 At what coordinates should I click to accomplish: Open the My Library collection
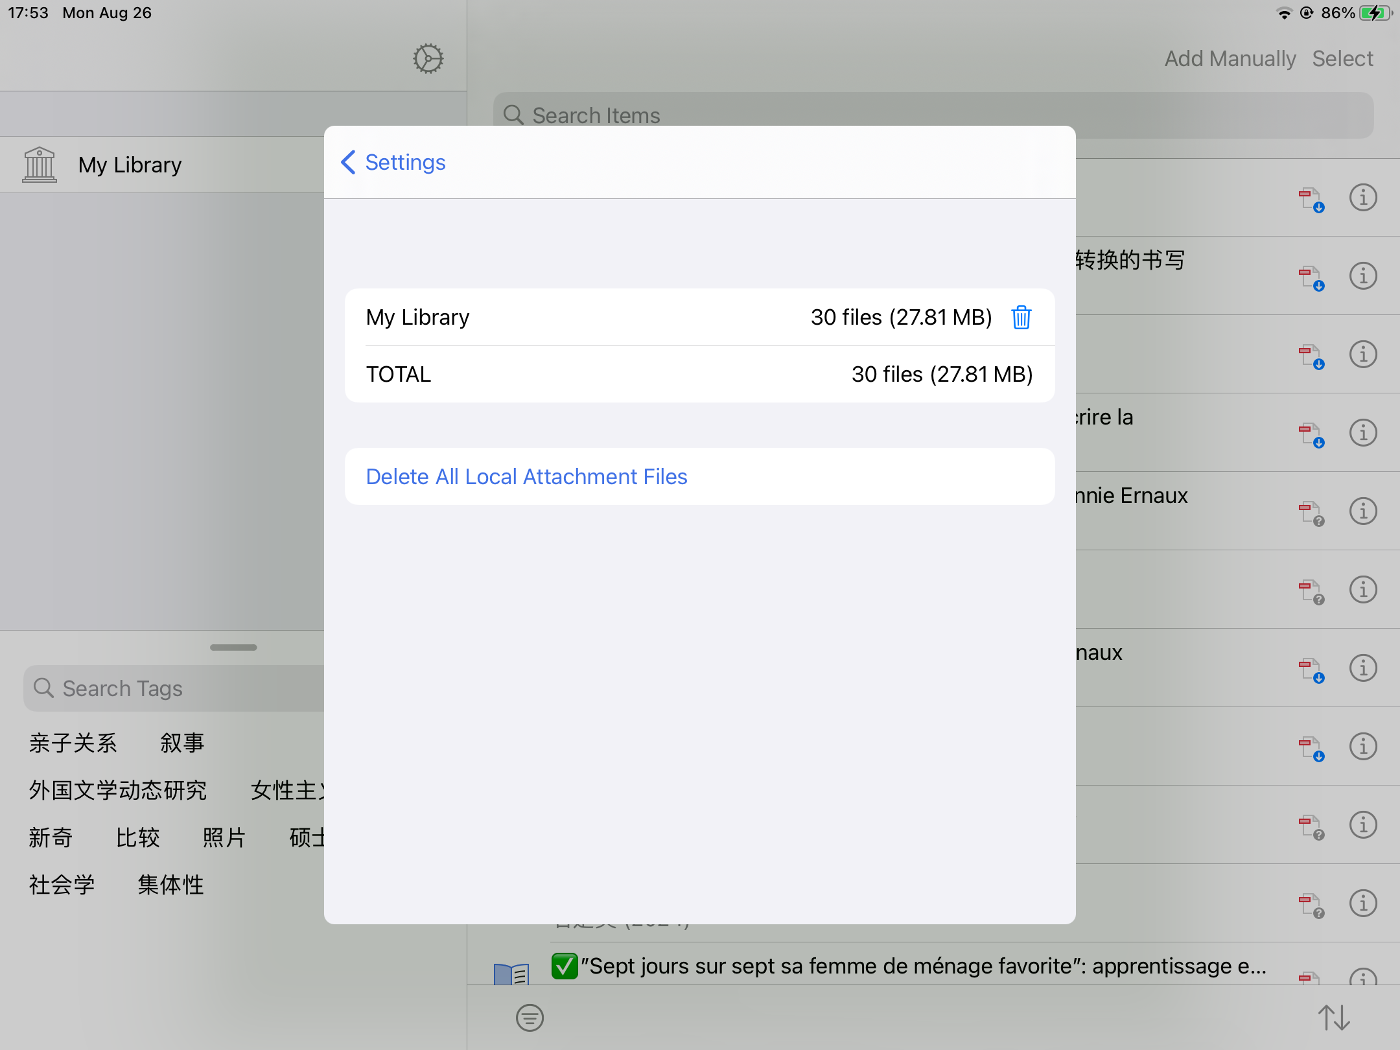coord(130,165)
